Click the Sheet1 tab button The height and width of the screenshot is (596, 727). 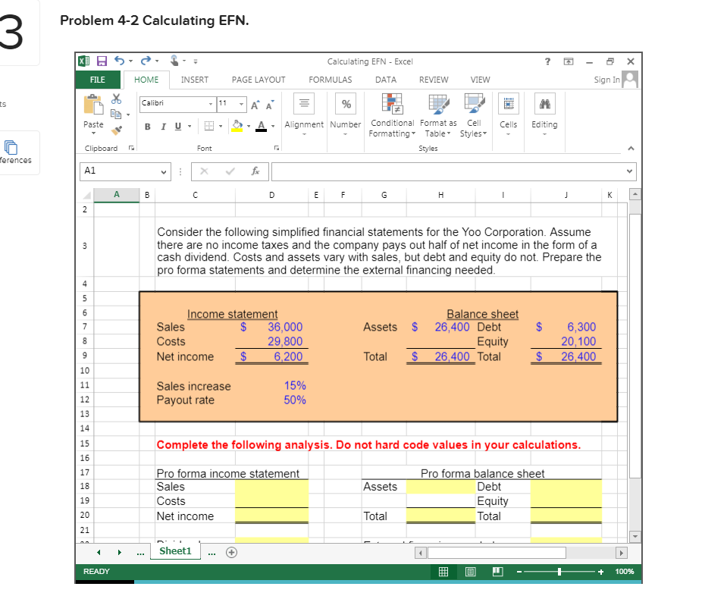pos(175,551)
